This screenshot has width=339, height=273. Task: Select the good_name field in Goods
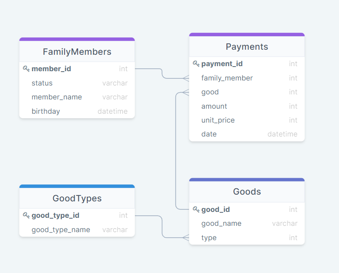[x=221, y=223]
